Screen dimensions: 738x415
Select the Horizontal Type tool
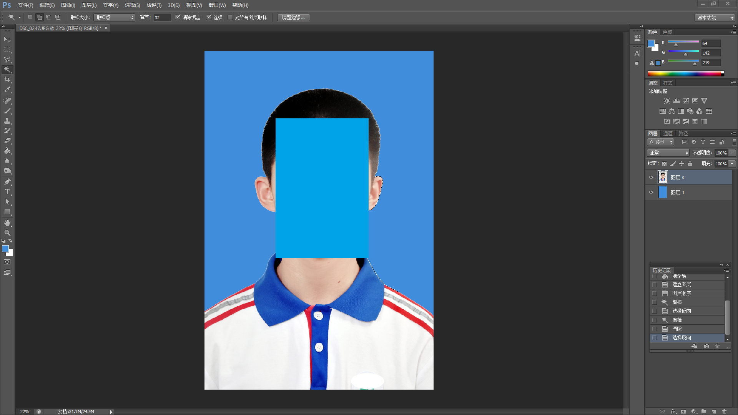[7, 192]
